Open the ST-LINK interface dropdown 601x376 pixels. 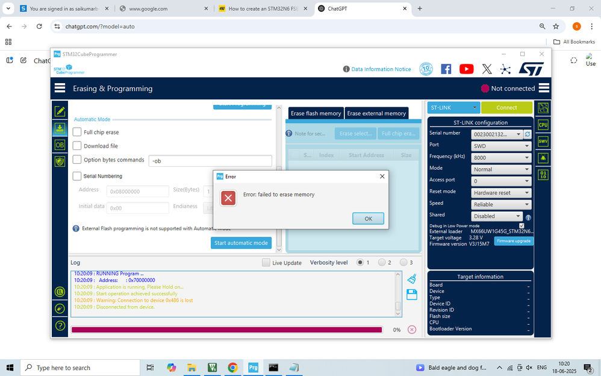coord(453,108)
